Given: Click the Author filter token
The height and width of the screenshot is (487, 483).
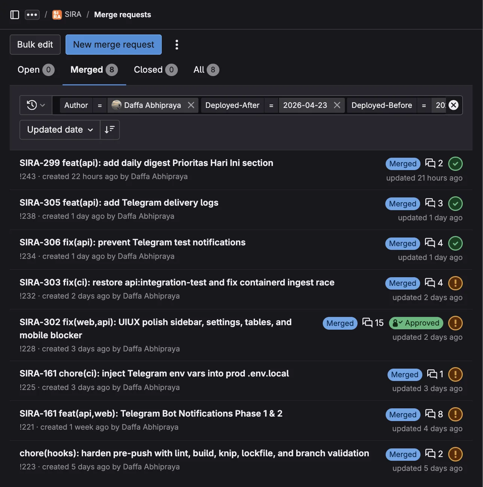Looking at the screenshot, I should 76,105.
